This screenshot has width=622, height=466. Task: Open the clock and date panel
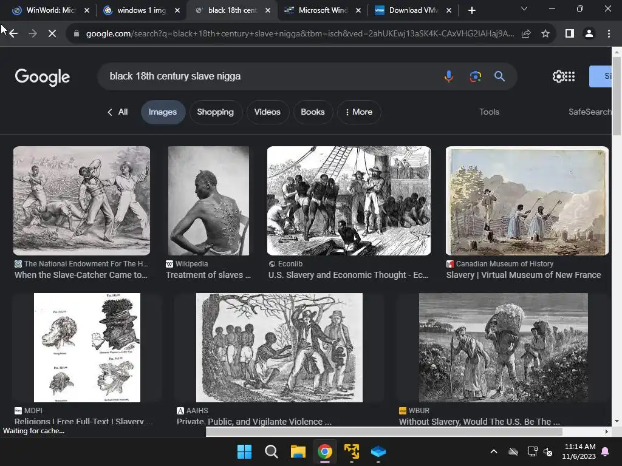pos(579,451)
